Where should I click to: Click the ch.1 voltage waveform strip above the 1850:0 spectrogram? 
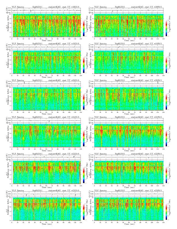tap(129, 10)
